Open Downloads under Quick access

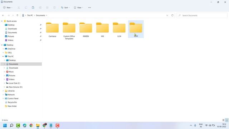point(12,29)
